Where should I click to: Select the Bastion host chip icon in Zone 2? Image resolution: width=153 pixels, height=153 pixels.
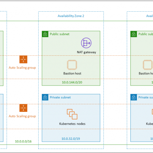[x=72, y=65]
